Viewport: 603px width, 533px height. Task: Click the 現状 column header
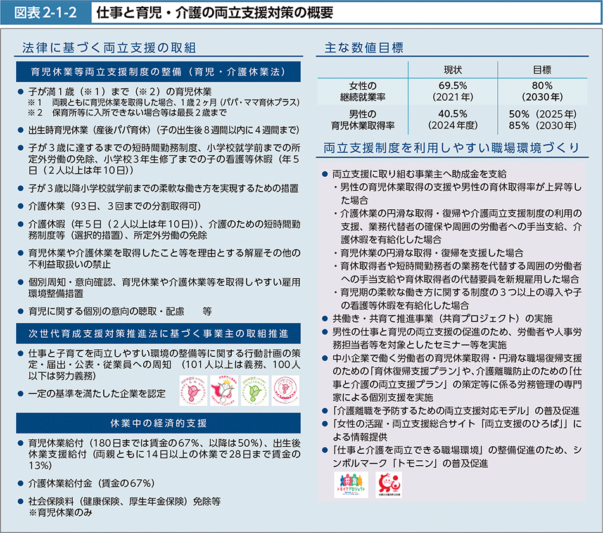[453, 70]
